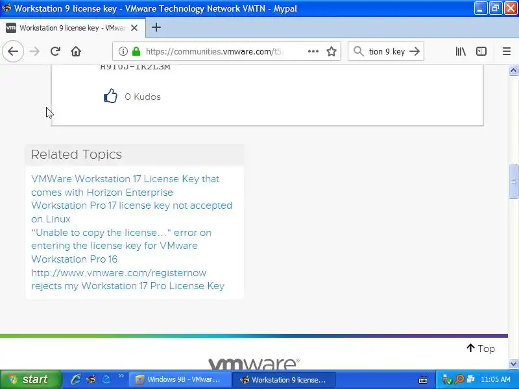Click the H9T0J-1K2L3M key text
Viewport: 519px width, 389px height.
(135, 67)
